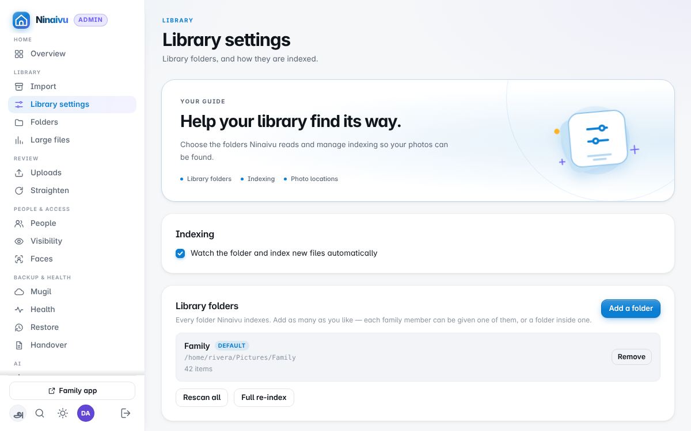Open the DA user avatar

pos(86,413)
